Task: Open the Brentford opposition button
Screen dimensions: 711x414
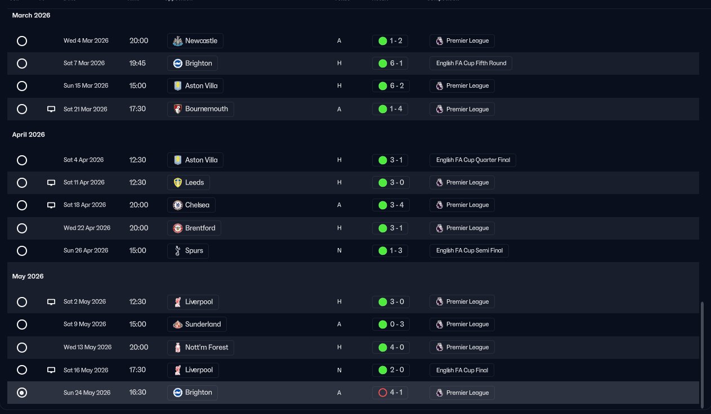Action: [194, 228]
